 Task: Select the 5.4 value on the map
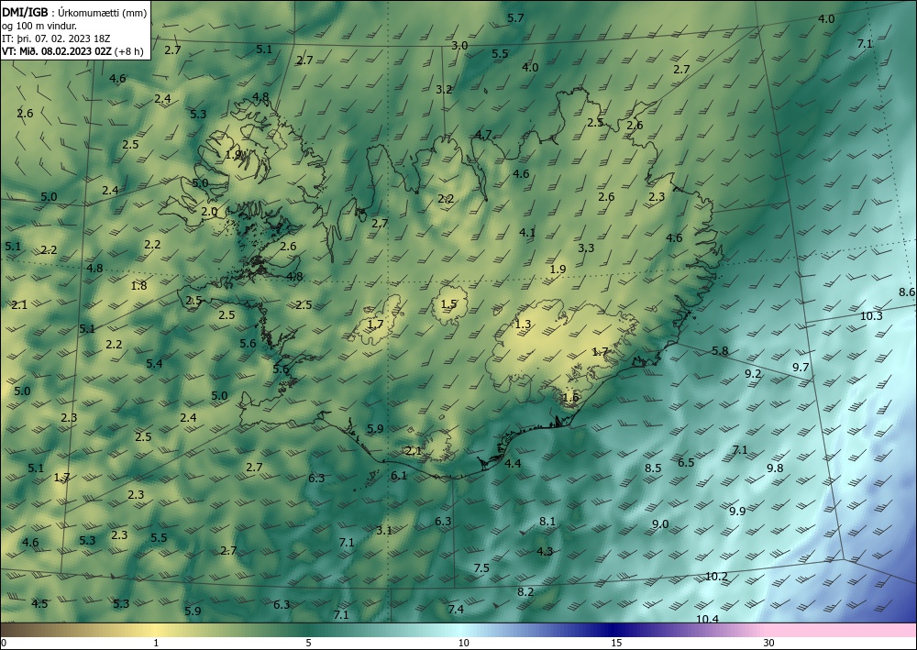[154, 364]
